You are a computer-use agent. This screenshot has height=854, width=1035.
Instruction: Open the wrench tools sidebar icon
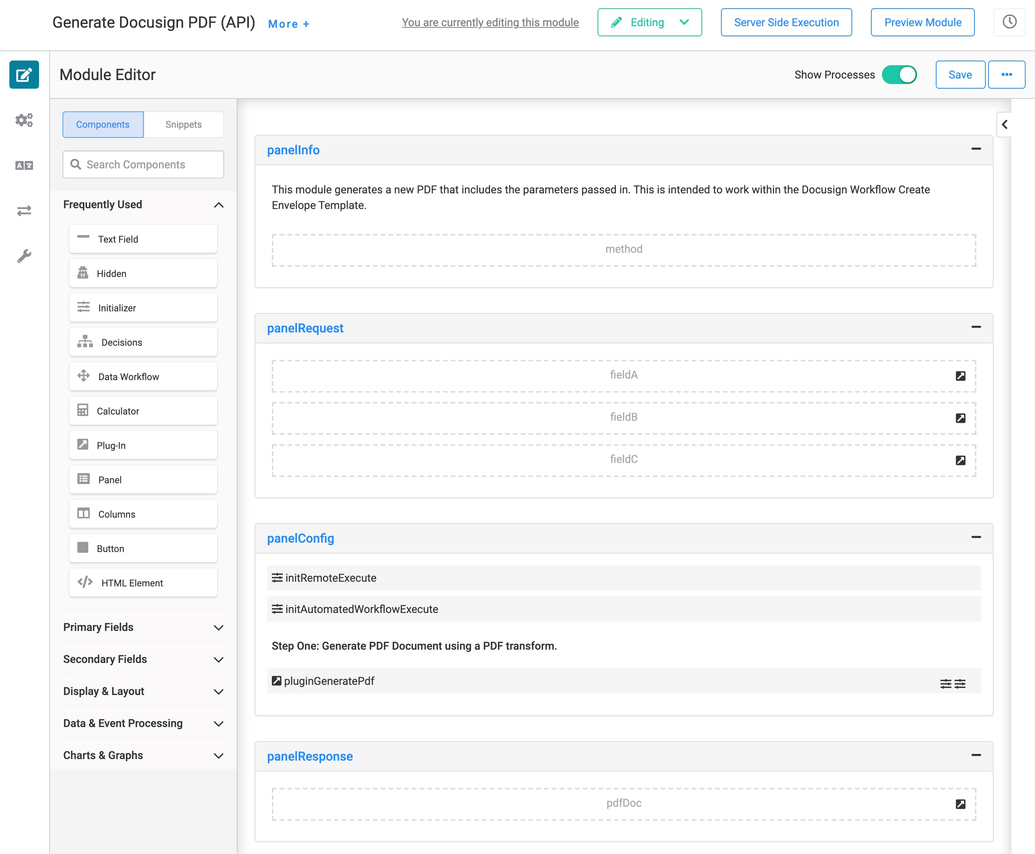coord(24,256)
